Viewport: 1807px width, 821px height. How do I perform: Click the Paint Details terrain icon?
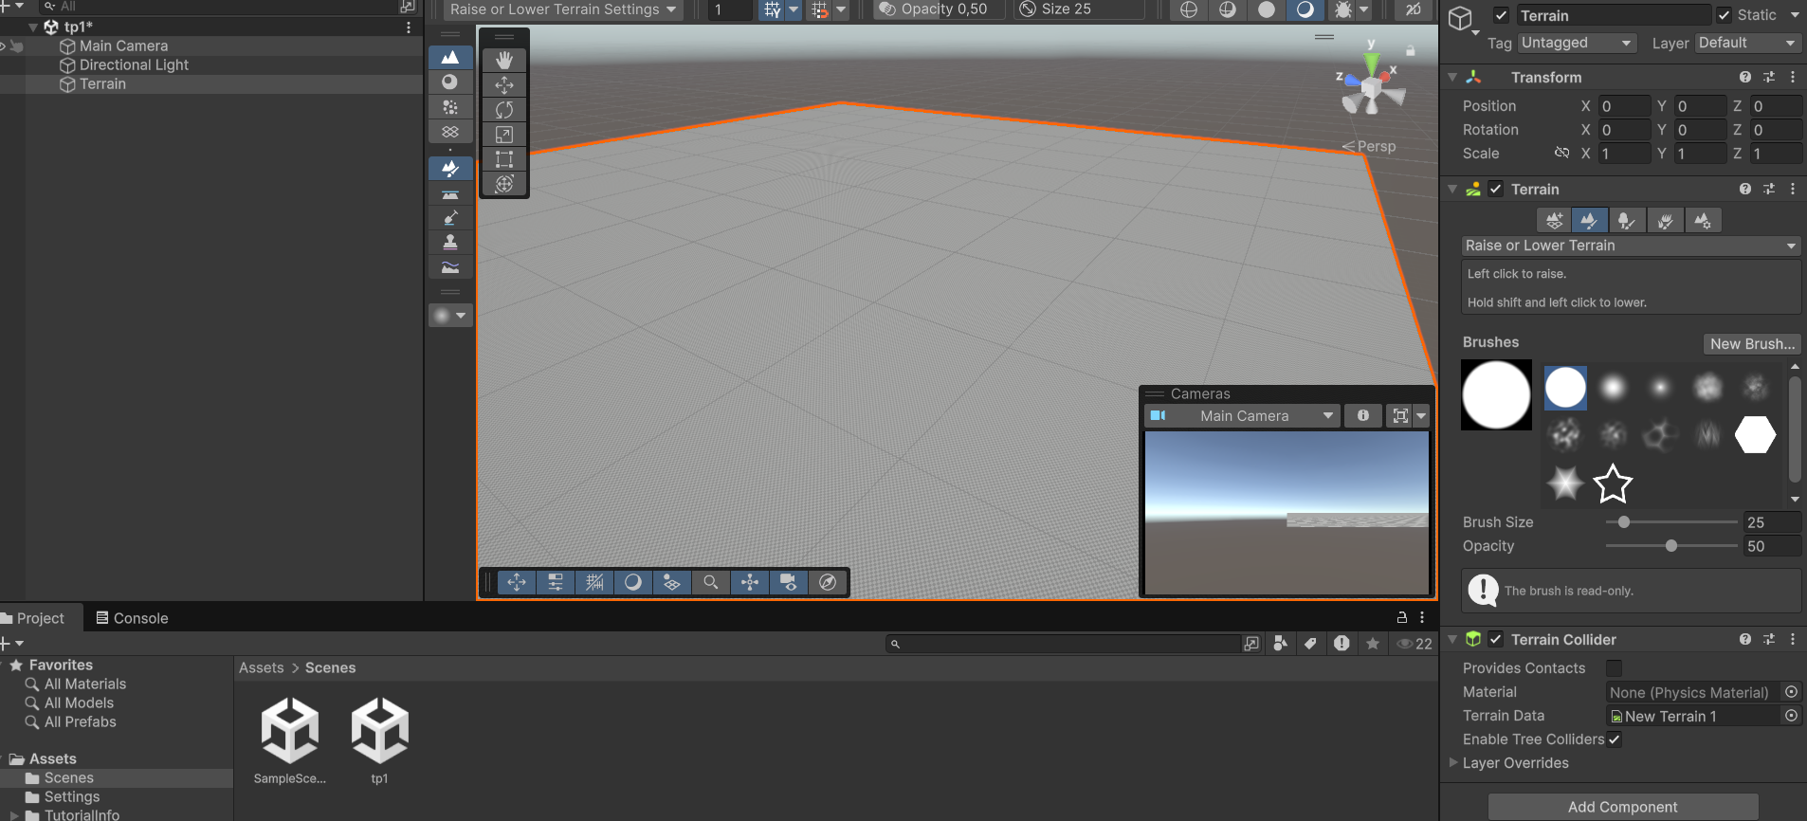click(1665, 220)
